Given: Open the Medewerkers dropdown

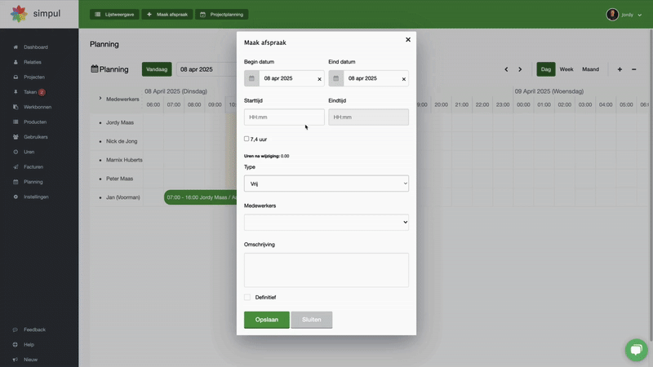Looking at the screenshot, I should [326, 222].
